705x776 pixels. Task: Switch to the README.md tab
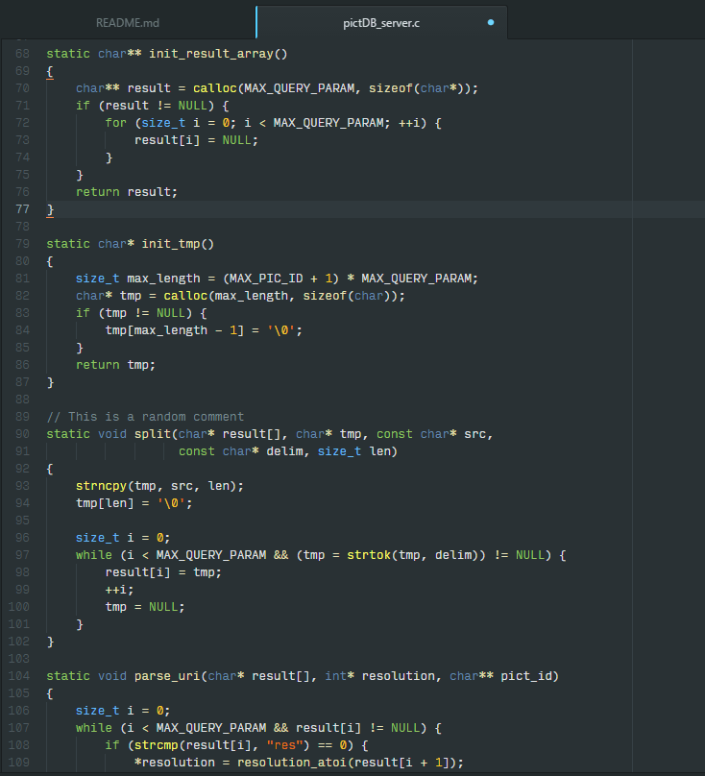click(127, 23)
